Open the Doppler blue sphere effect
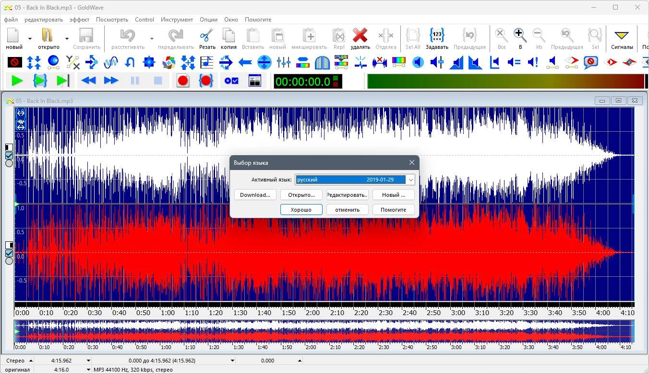This screenshot has height=374, width=649. pos(53,62)
